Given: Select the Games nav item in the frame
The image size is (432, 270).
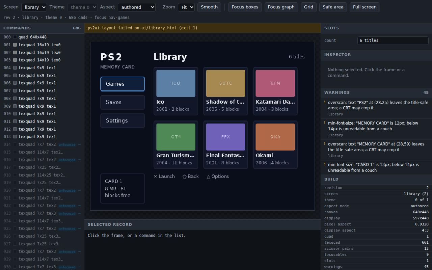Looking at the screenshot, I should [123, 84].
